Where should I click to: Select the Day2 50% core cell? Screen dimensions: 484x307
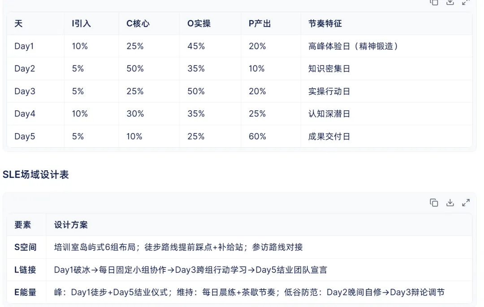135,69
